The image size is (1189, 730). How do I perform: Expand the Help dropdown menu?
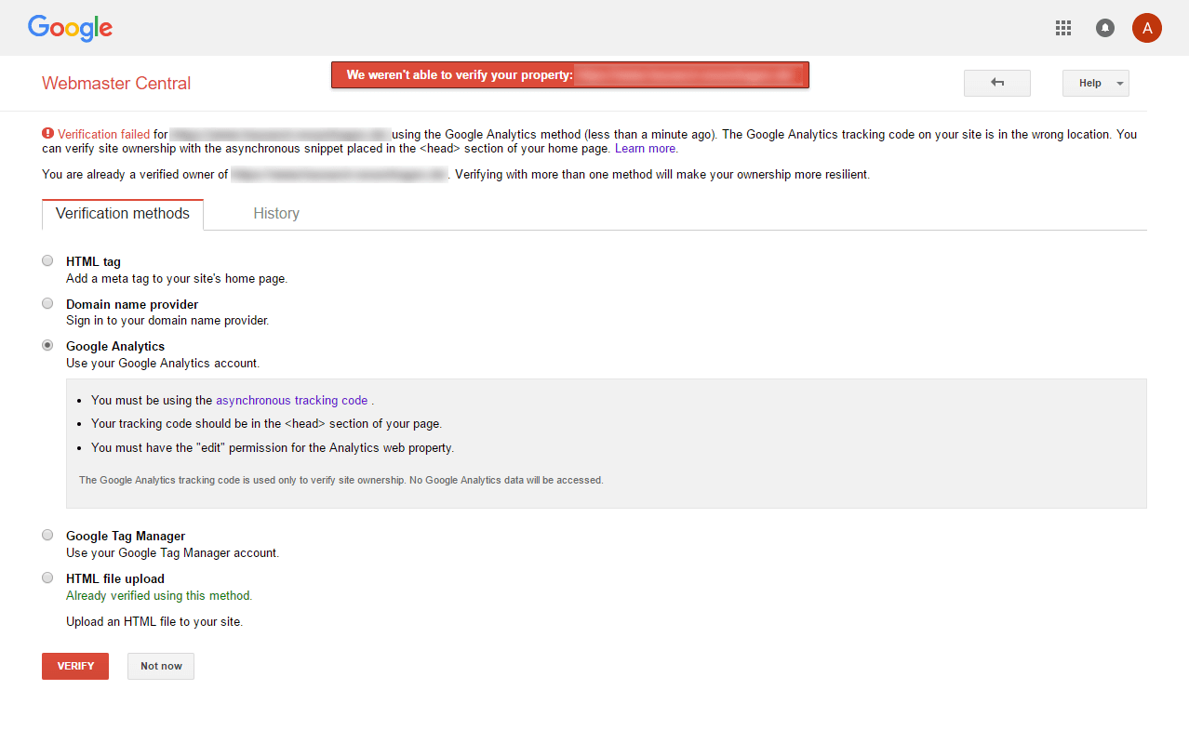[1096, 83]
